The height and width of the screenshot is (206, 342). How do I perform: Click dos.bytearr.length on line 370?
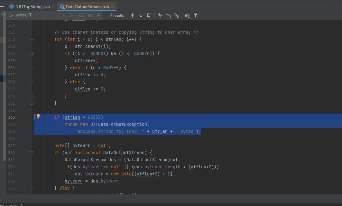(157, 167)
